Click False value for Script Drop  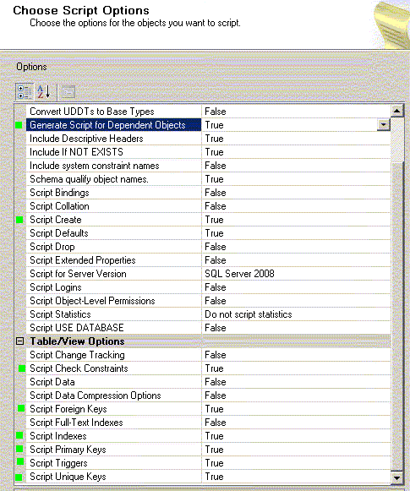point(216,247)
